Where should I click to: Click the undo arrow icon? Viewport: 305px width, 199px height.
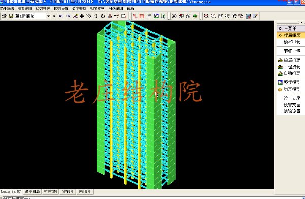(62, 16)
